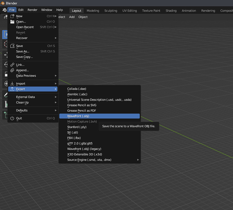
Task: Switch to the Shading workspace tab
Action: click(x=171, y=10)
